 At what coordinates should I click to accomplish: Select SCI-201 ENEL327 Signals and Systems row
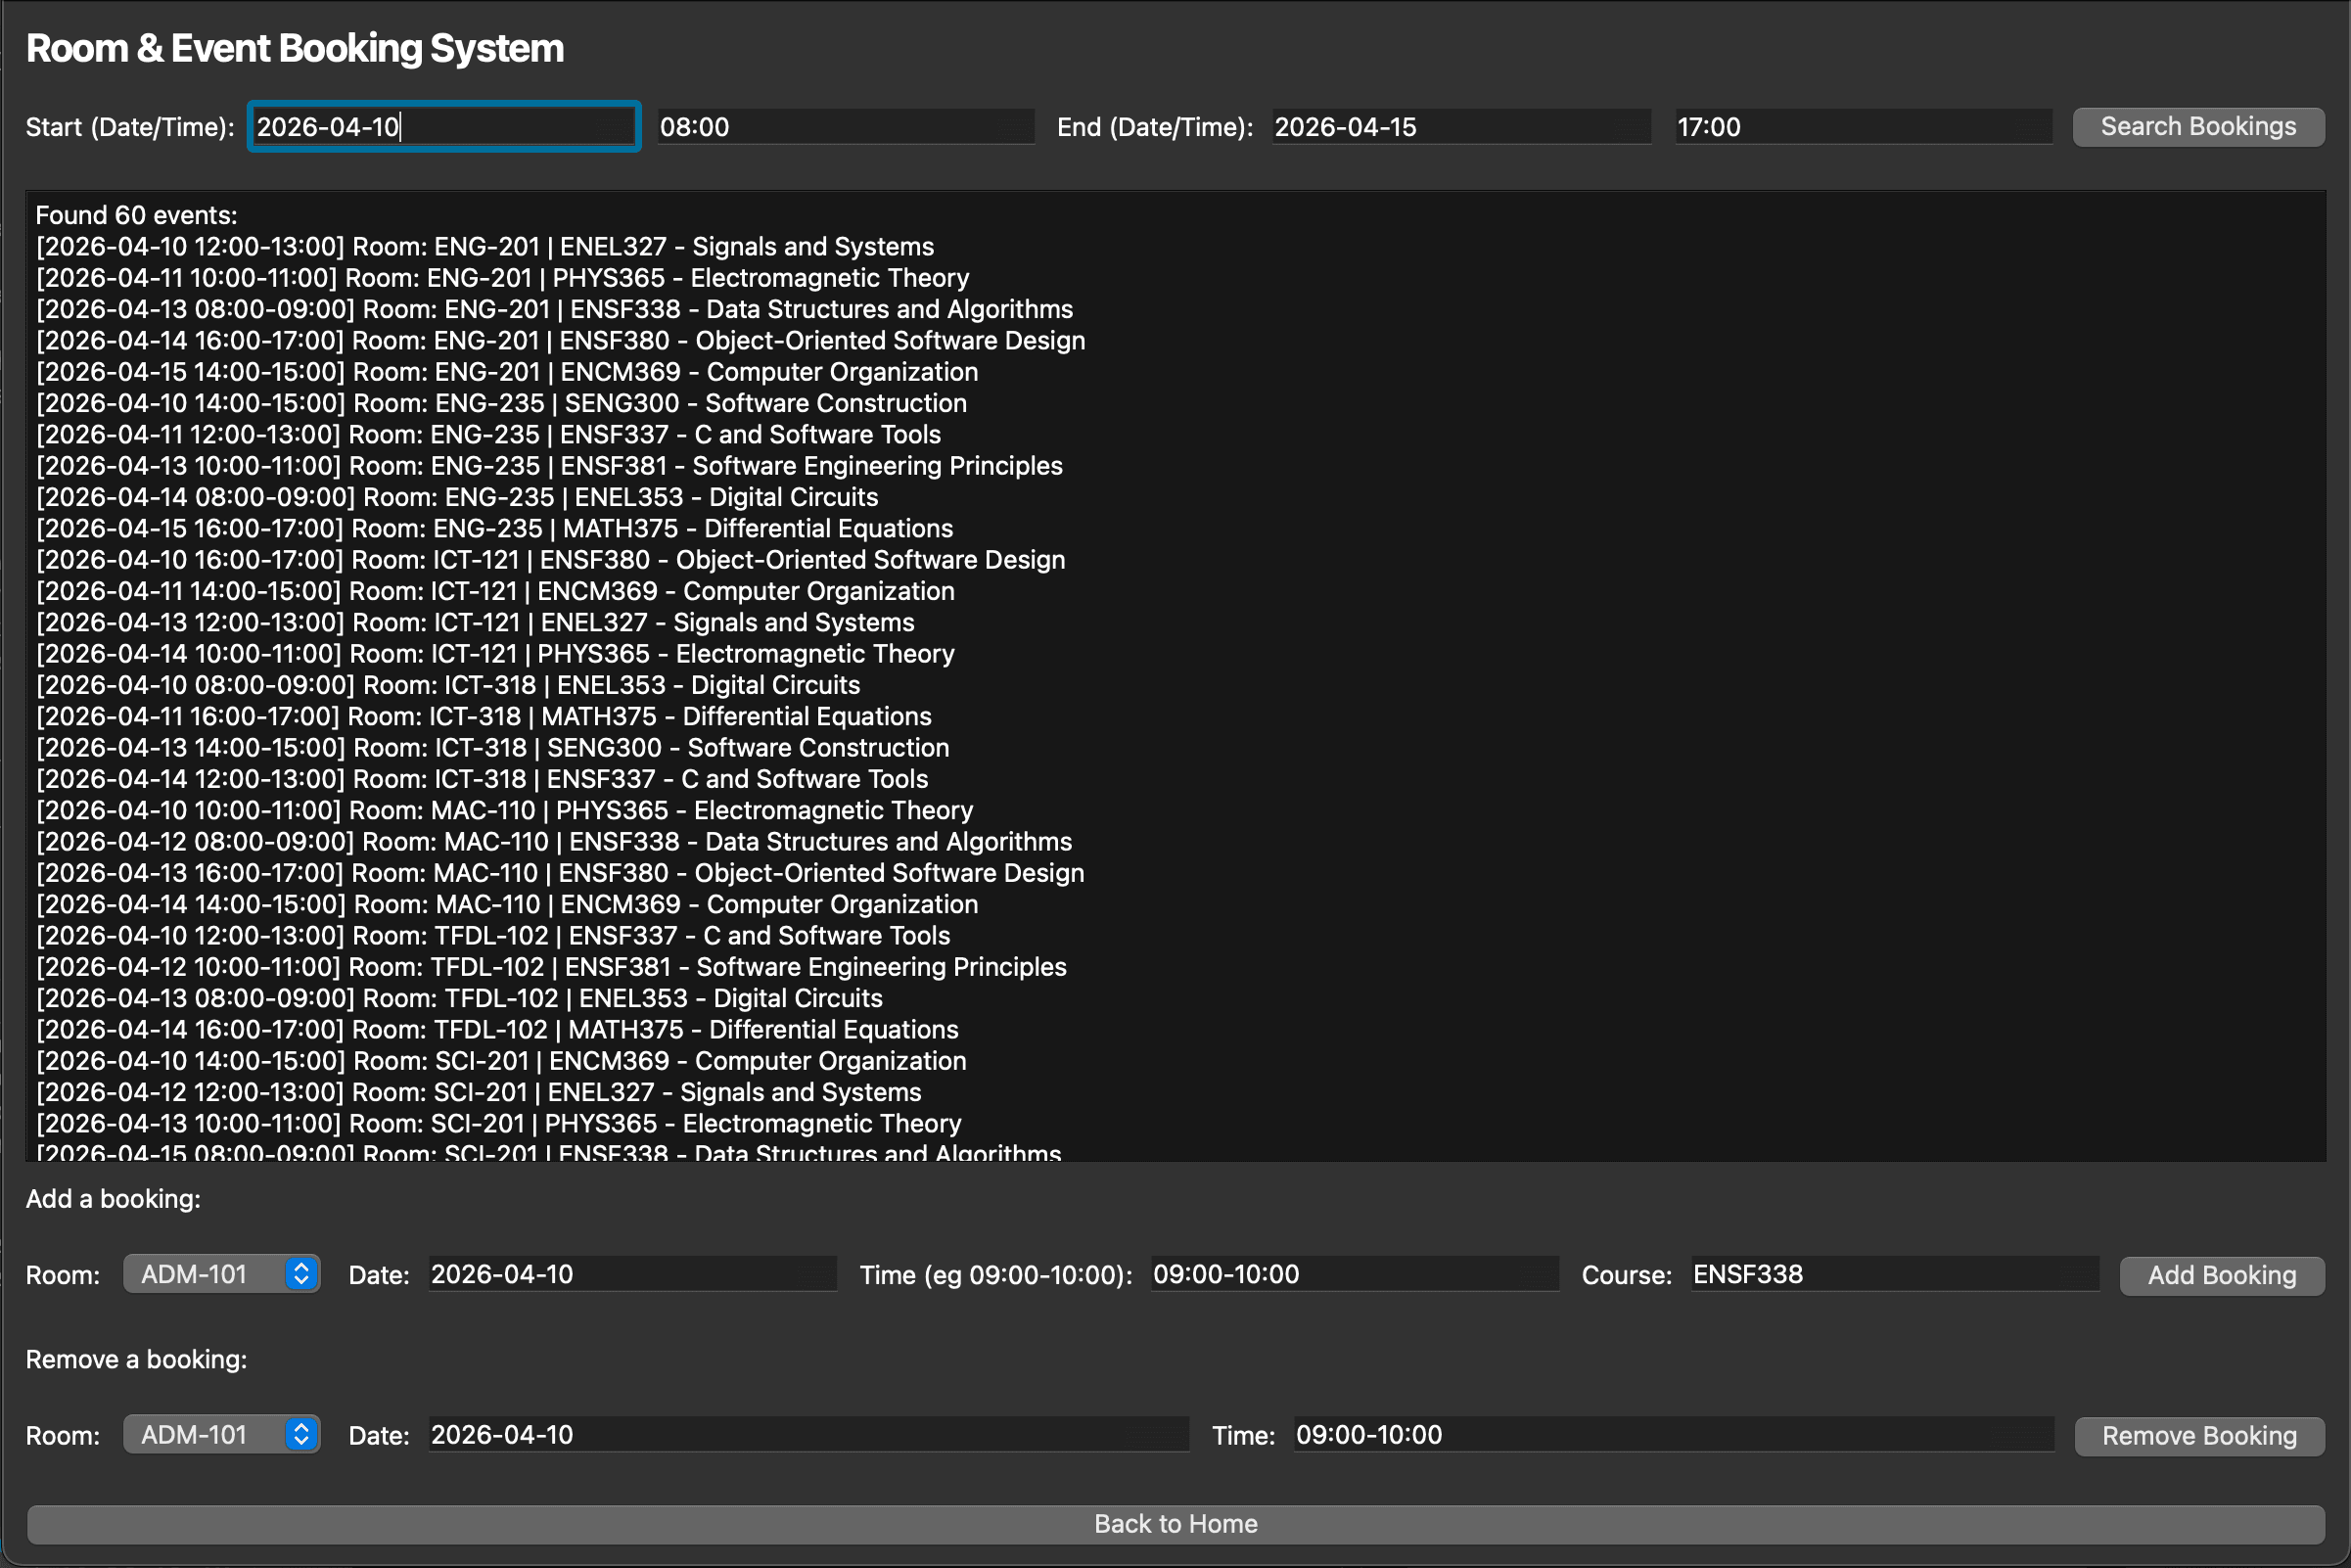pos(478,1092)
